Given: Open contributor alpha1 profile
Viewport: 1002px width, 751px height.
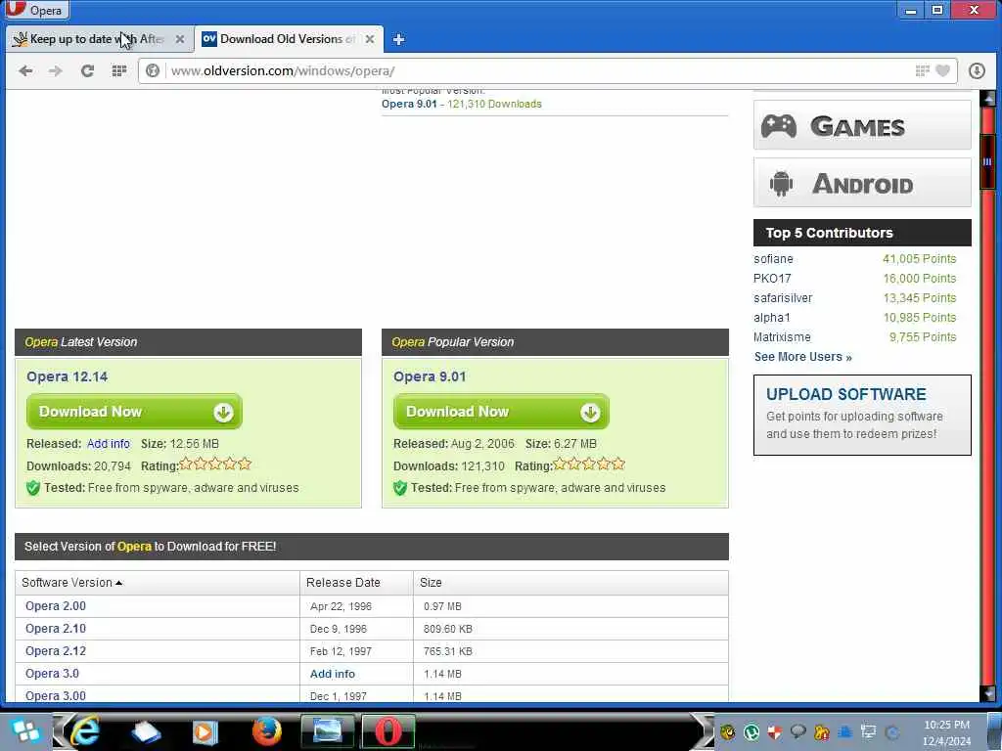Looking at the screenshot, I should tap(772, 318).
